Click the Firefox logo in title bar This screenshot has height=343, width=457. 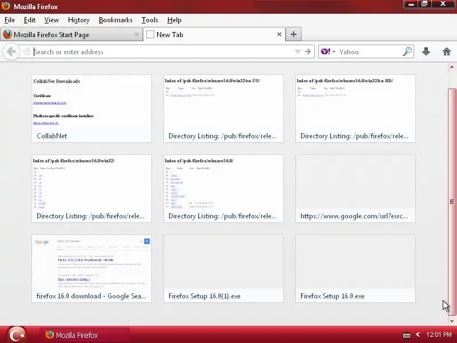click(x=6, y=6)
